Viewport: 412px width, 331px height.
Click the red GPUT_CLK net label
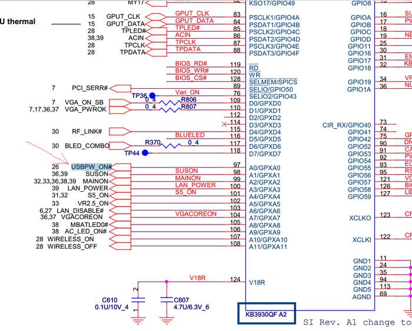coord(192,13)
